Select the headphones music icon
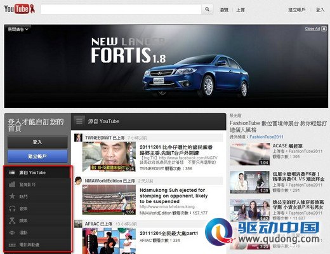330x254 pixels. pos(12,208)
